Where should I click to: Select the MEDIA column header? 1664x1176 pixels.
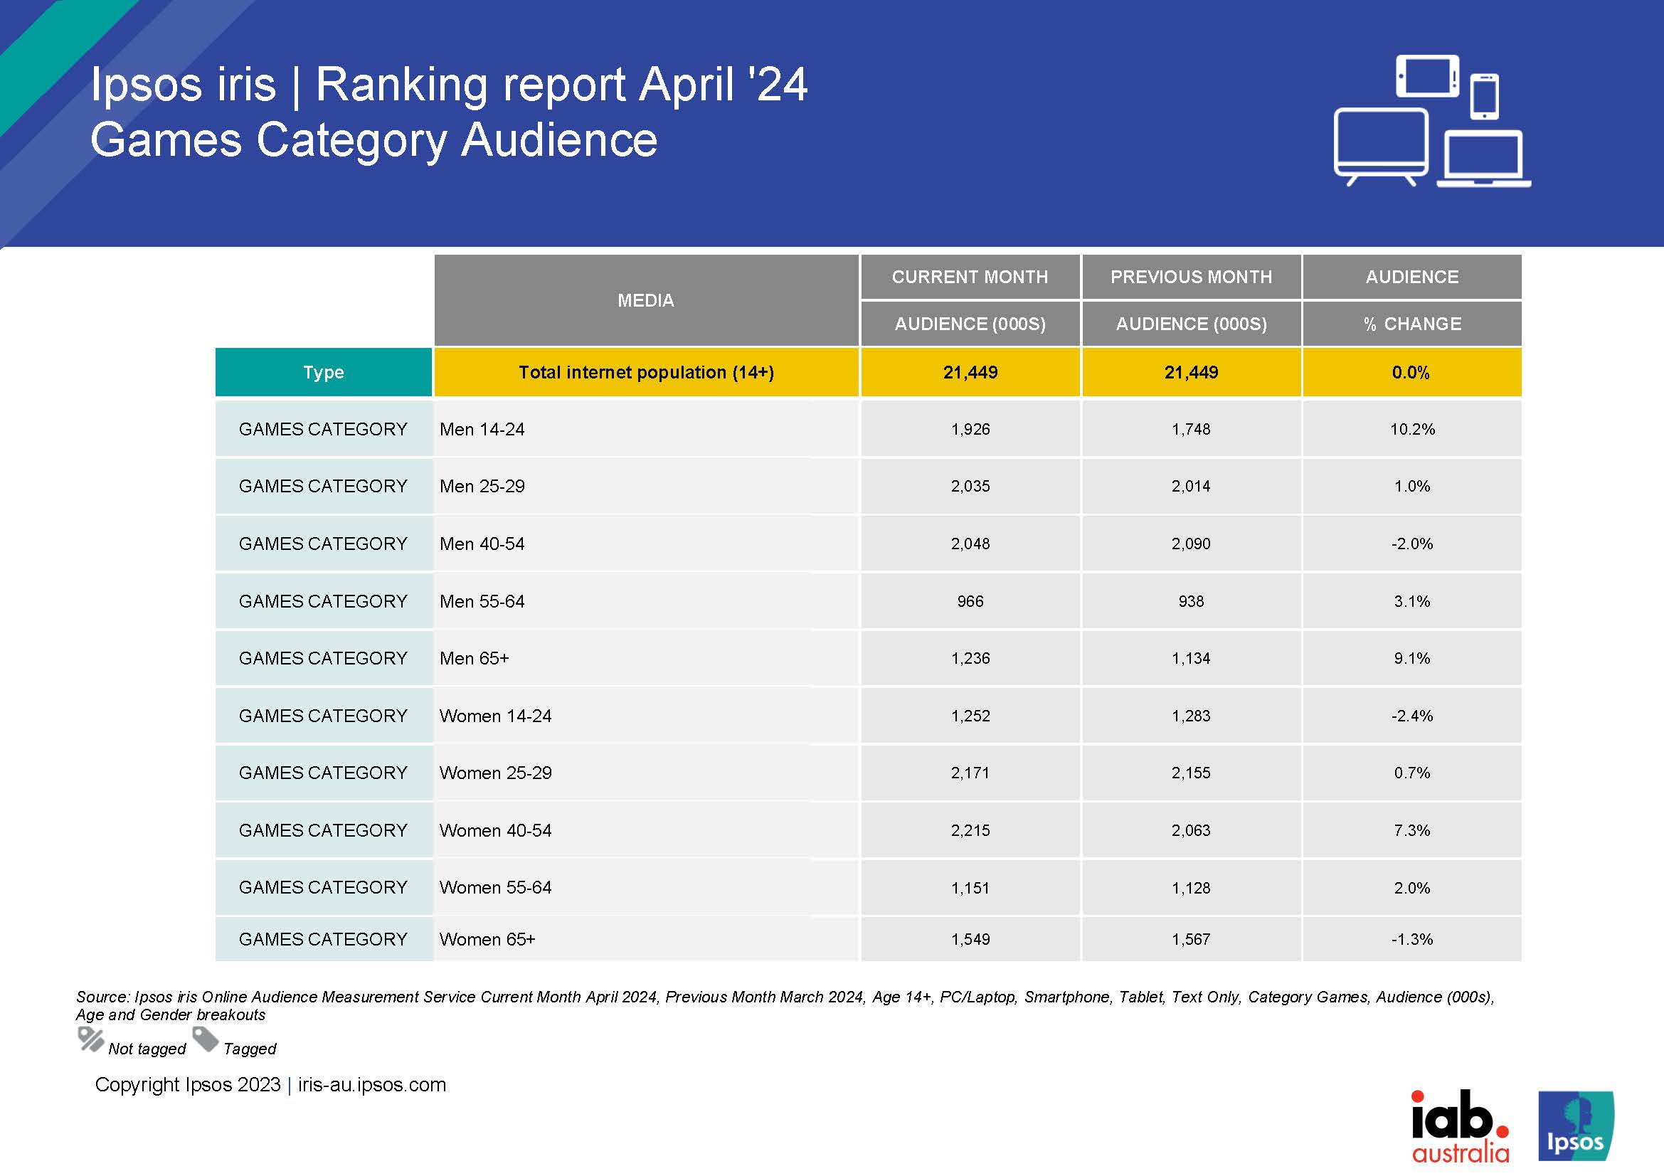(x=646, y=300)
